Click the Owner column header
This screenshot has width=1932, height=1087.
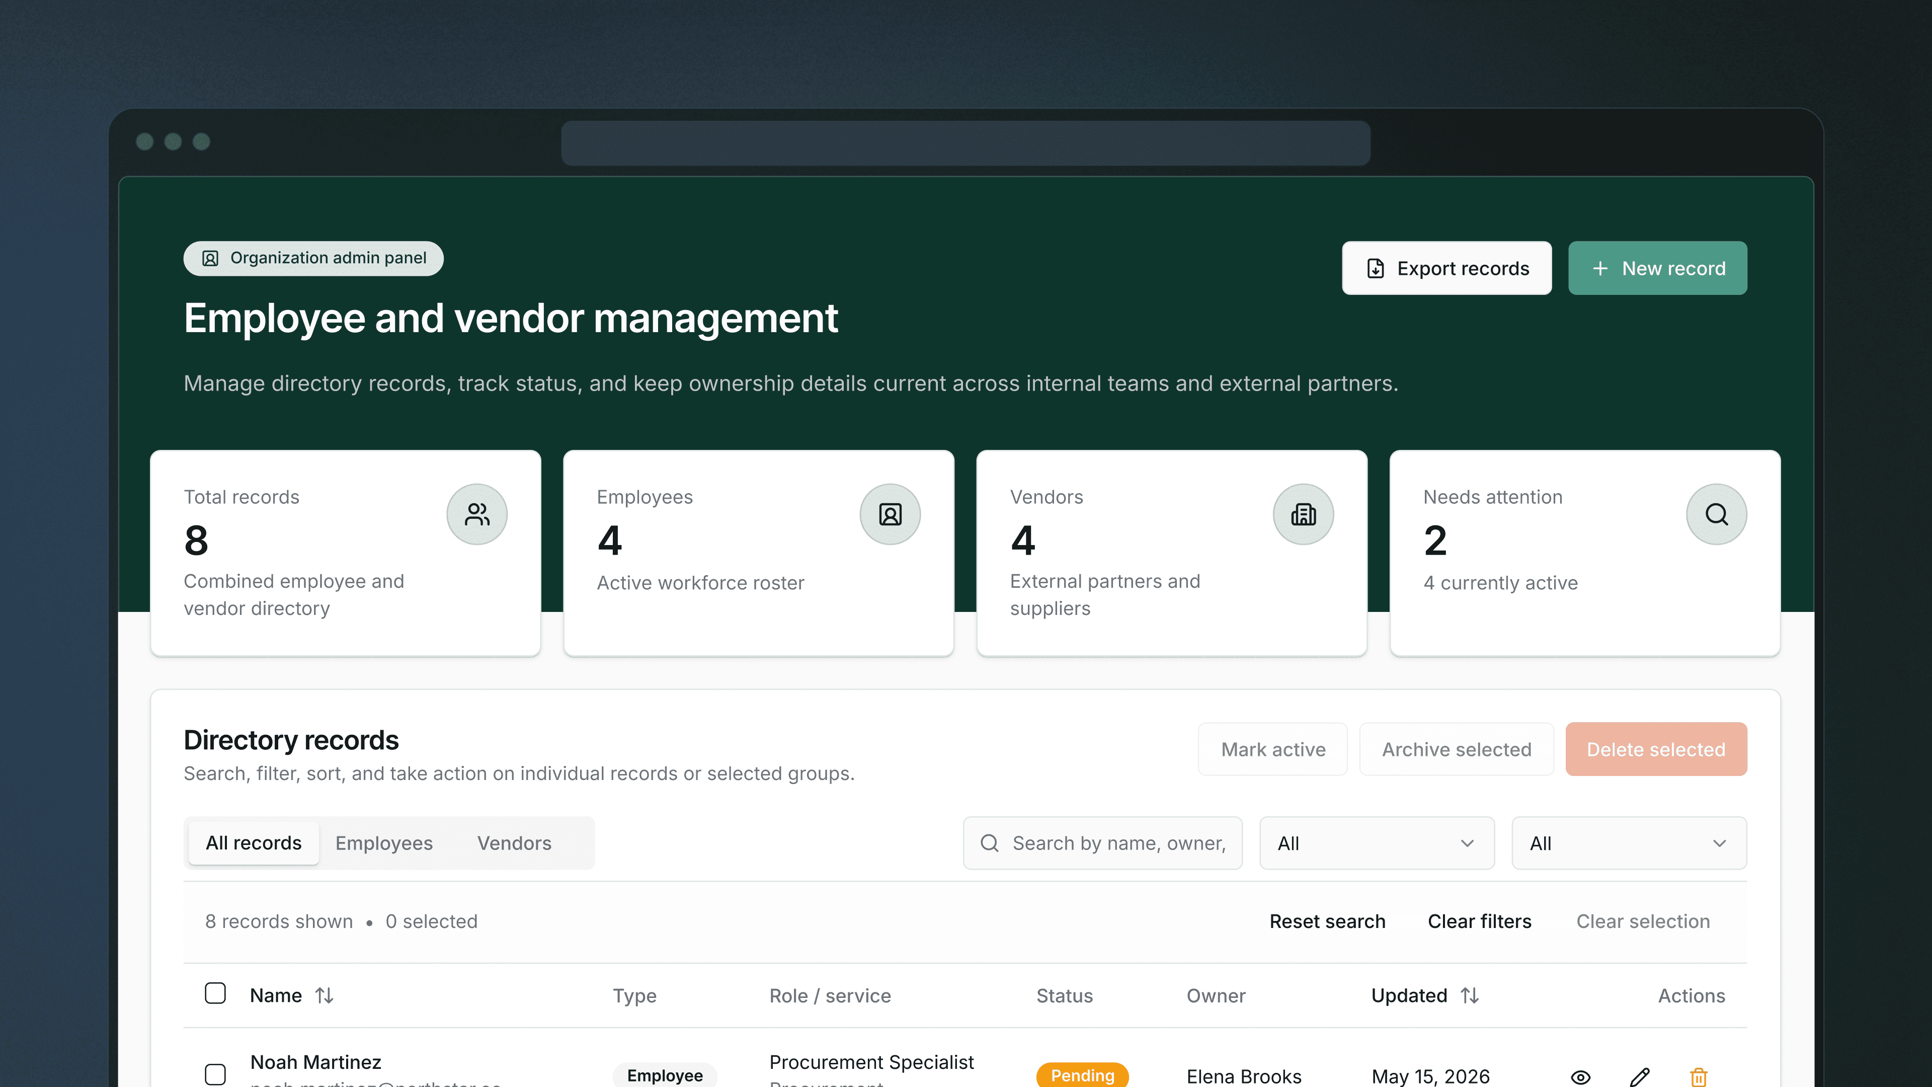(1216, 995)
